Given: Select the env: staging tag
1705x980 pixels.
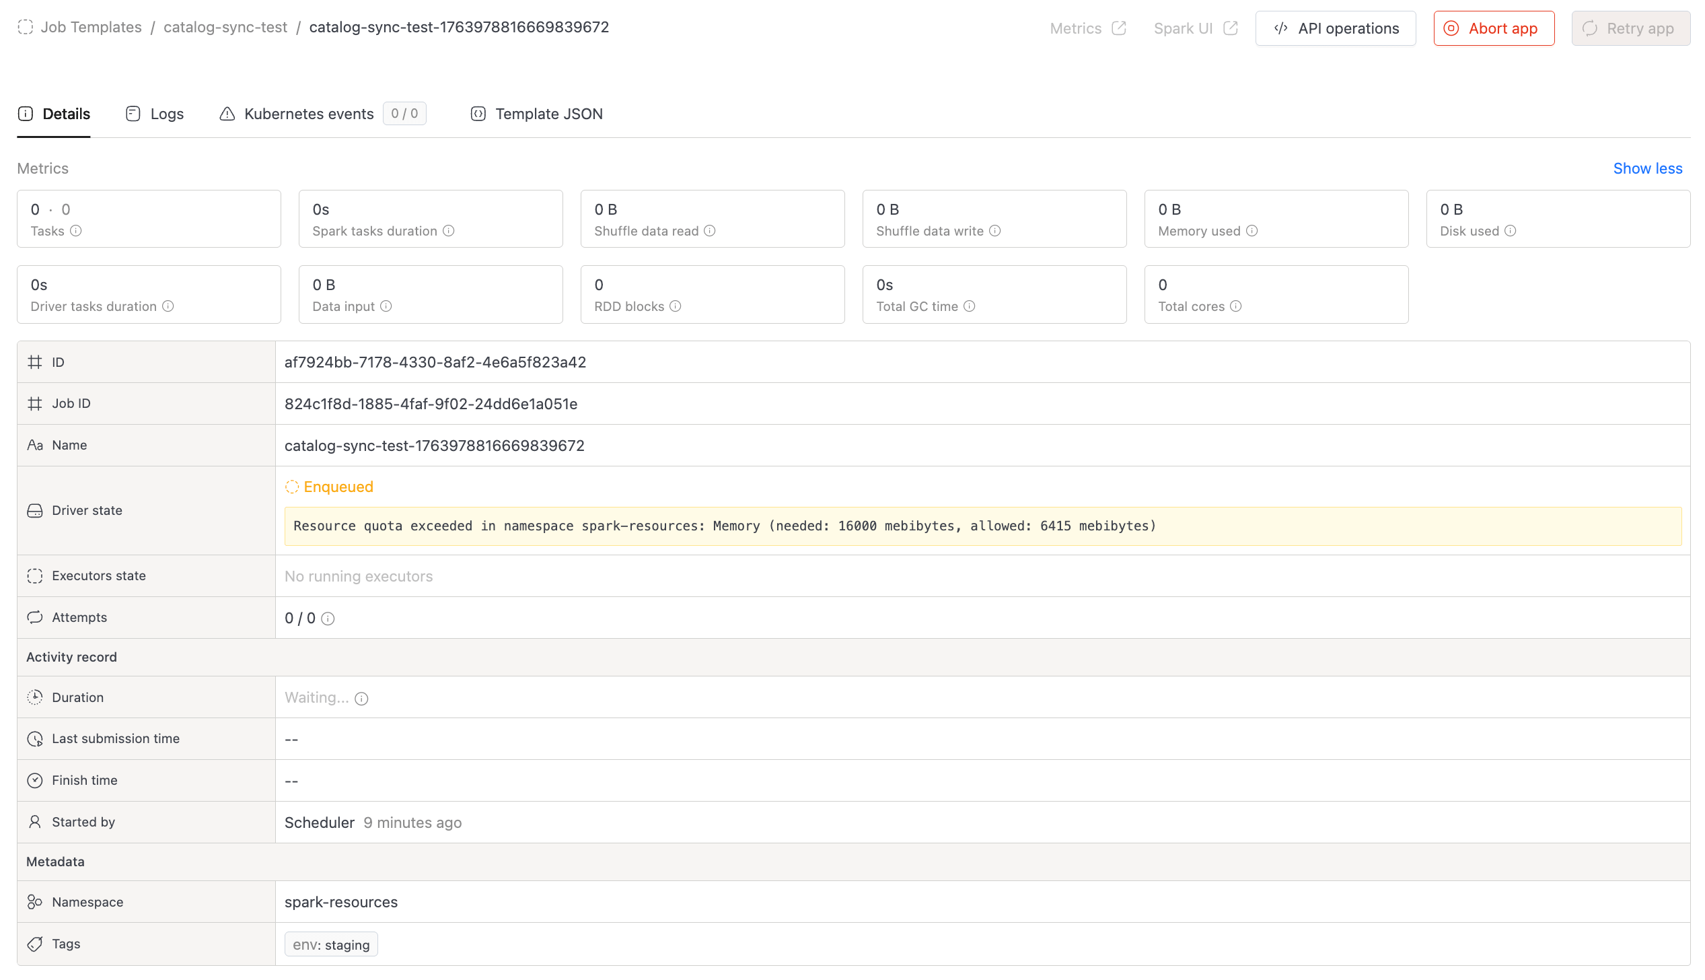Looking at the screenshot, I should tap(331, 944).
